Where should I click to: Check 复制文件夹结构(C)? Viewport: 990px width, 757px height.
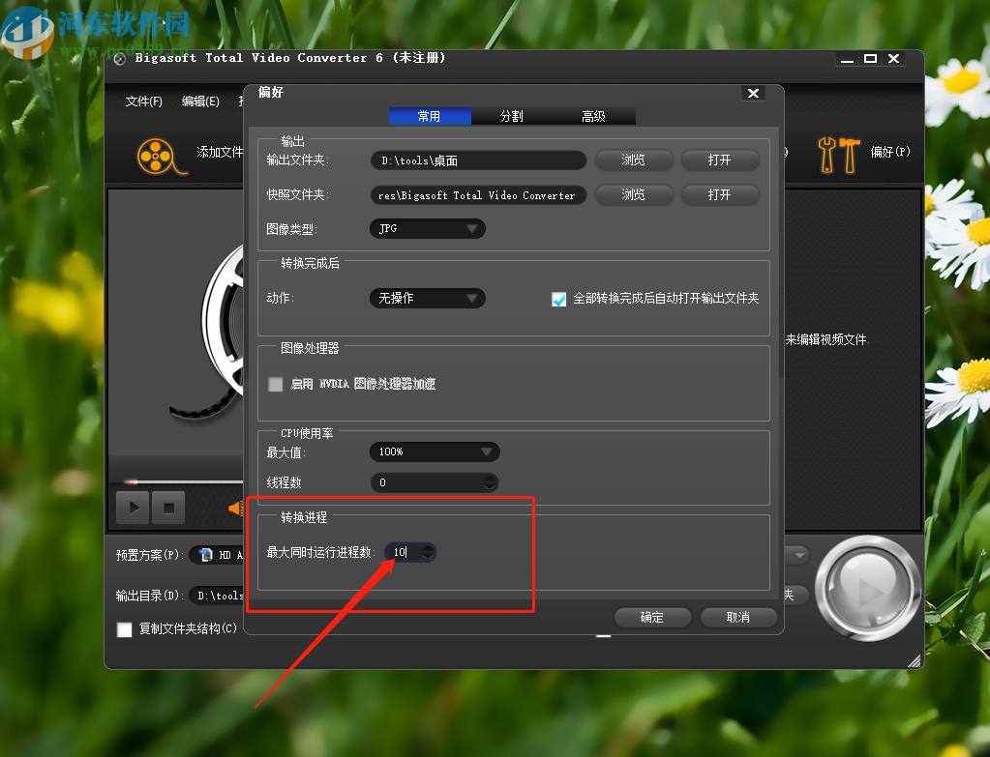124,629
